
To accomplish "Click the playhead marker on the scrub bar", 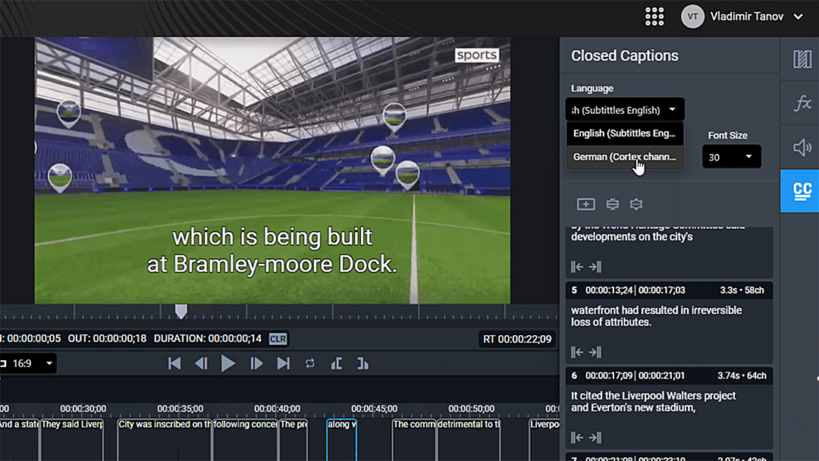I will pos(180,311).
